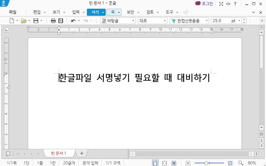Open the 도구 menu
This screenshot has height=166, width=266.
(x=169, y=12)
